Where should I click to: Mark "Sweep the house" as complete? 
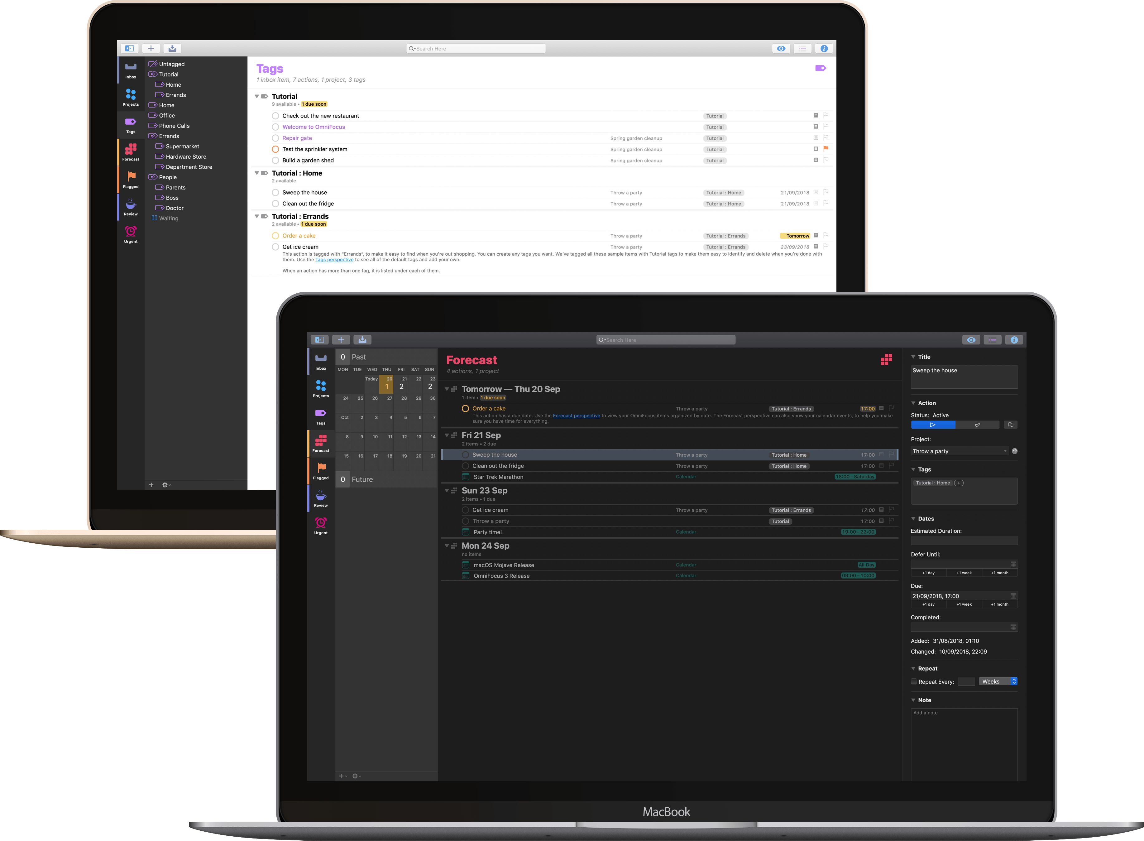465,454
